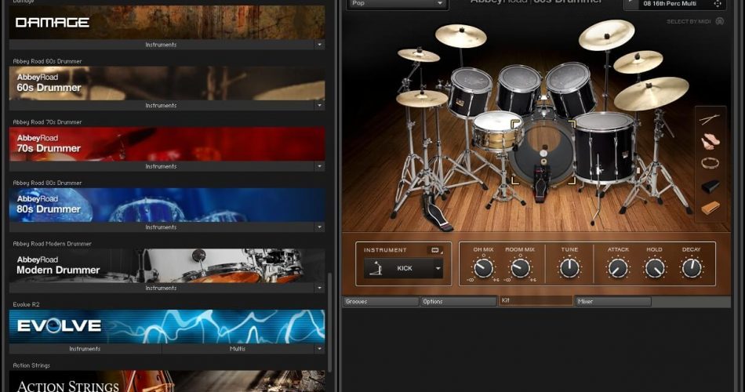
Task: Click the top-left crash cymbal
Action: pos(461,35)
